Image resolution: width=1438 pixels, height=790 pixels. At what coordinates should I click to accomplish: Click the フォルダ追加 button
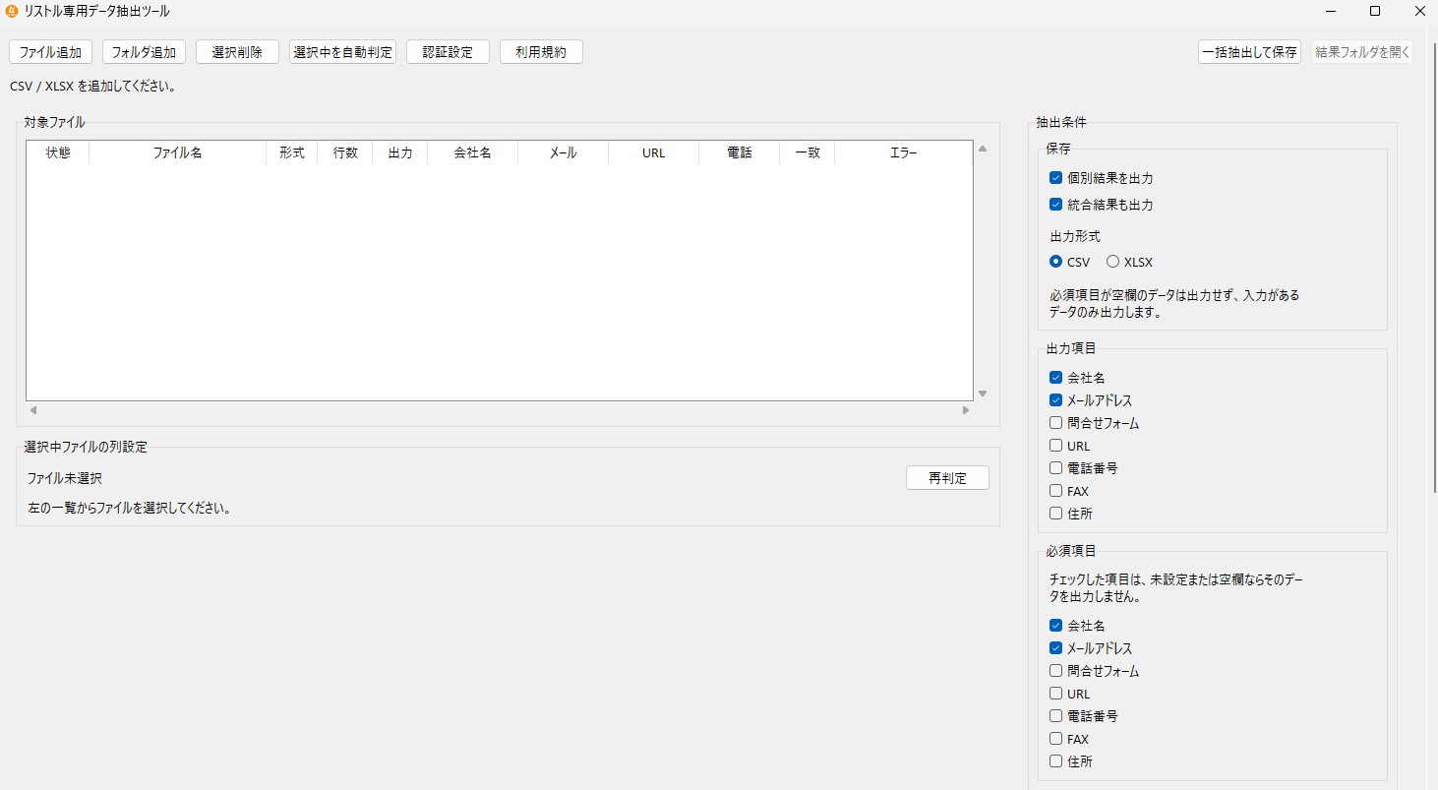(144, 51)
